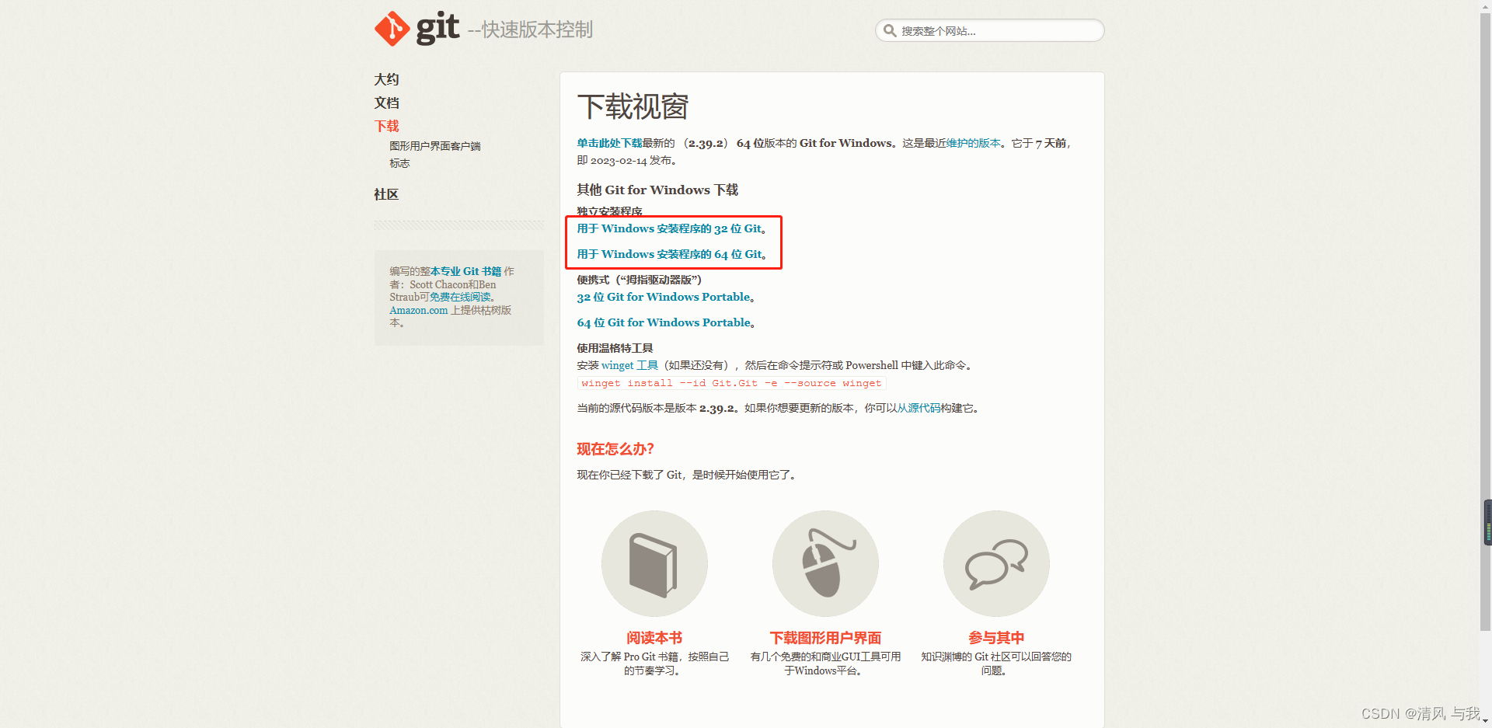Click the 参与其中 heading link
1492x728 pixels.
click(996, 638)
